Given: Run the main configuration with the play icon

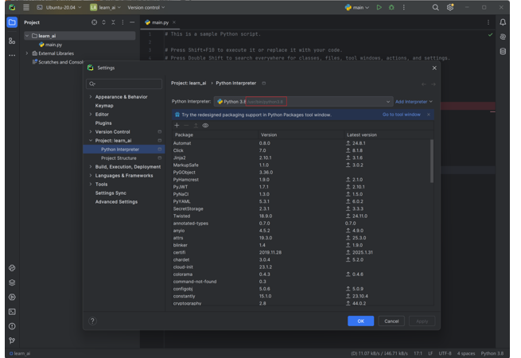Looking at the screenshot, I should coord(379,7).
